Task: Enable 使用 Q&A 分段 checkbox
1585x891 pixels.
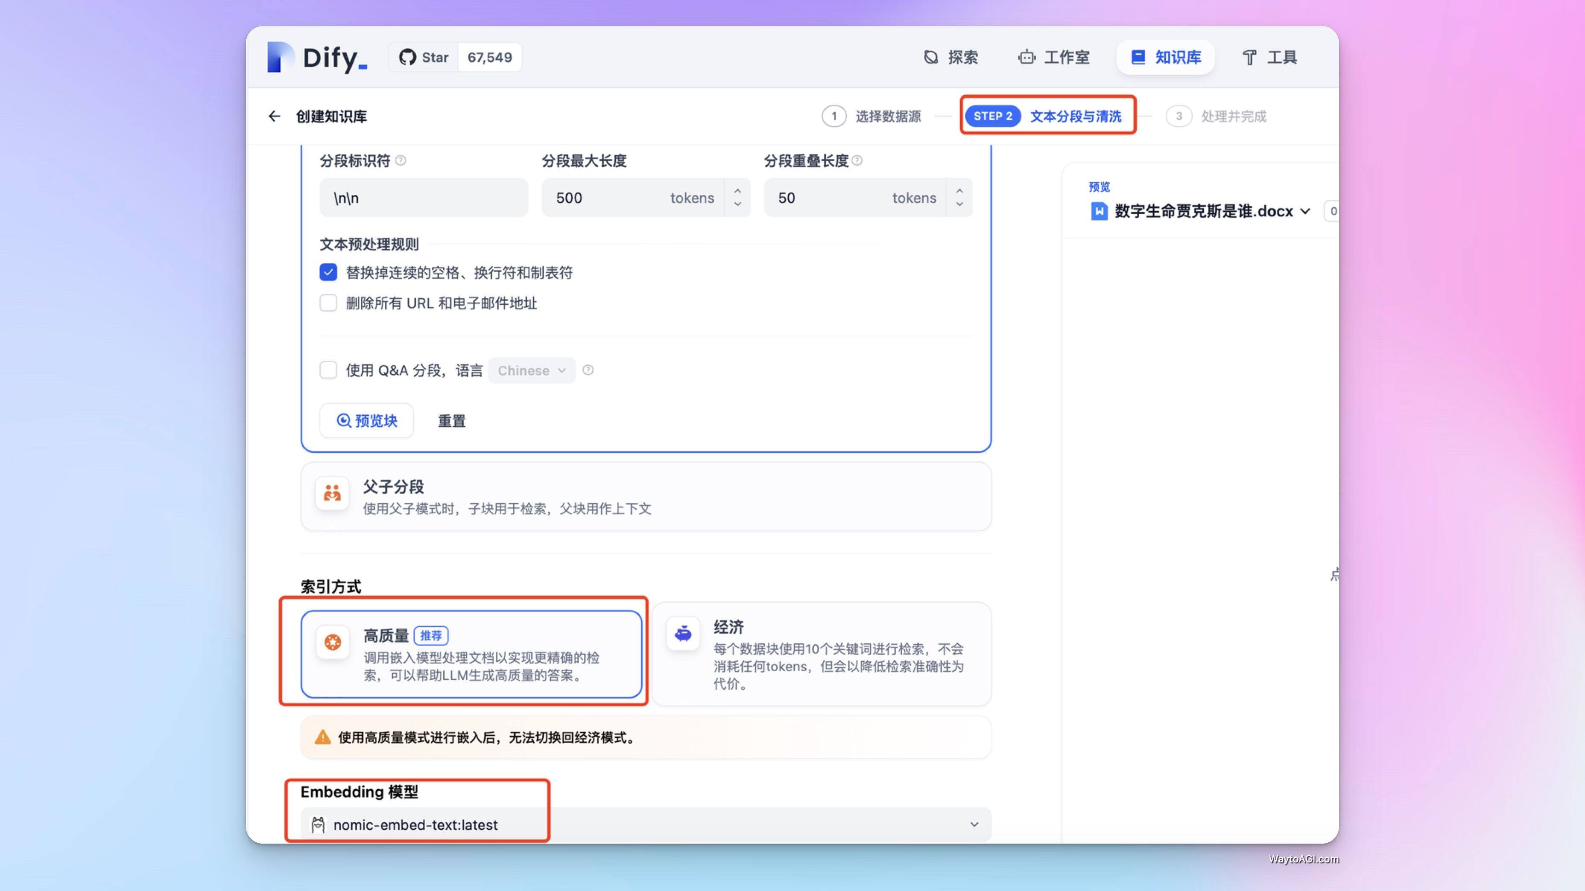Action: tap(328, 370)
